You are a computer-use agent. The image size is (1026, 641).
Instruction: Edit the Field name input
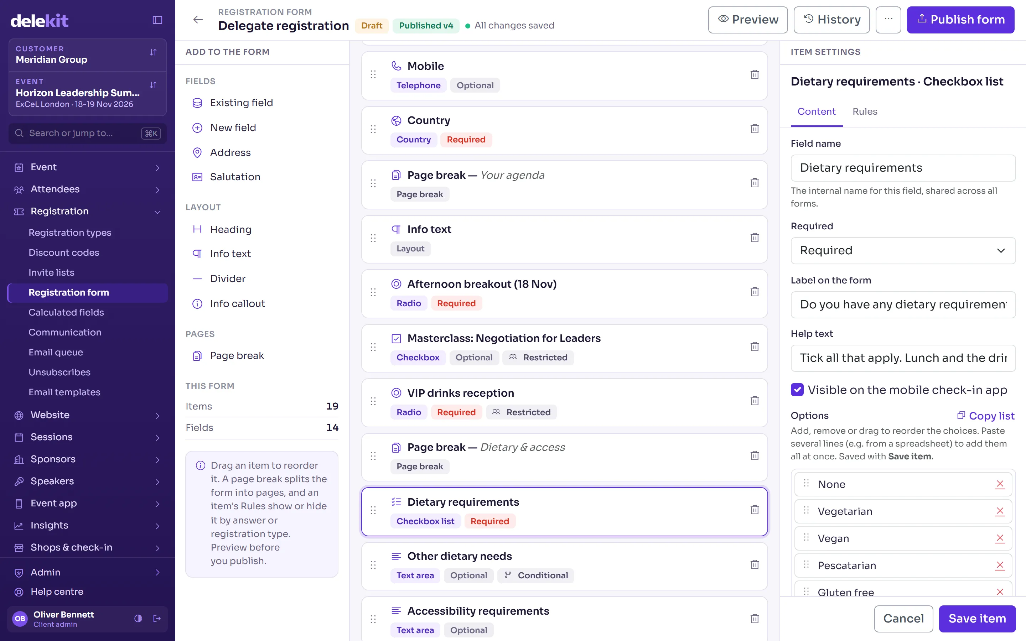(x=903, y=168)
